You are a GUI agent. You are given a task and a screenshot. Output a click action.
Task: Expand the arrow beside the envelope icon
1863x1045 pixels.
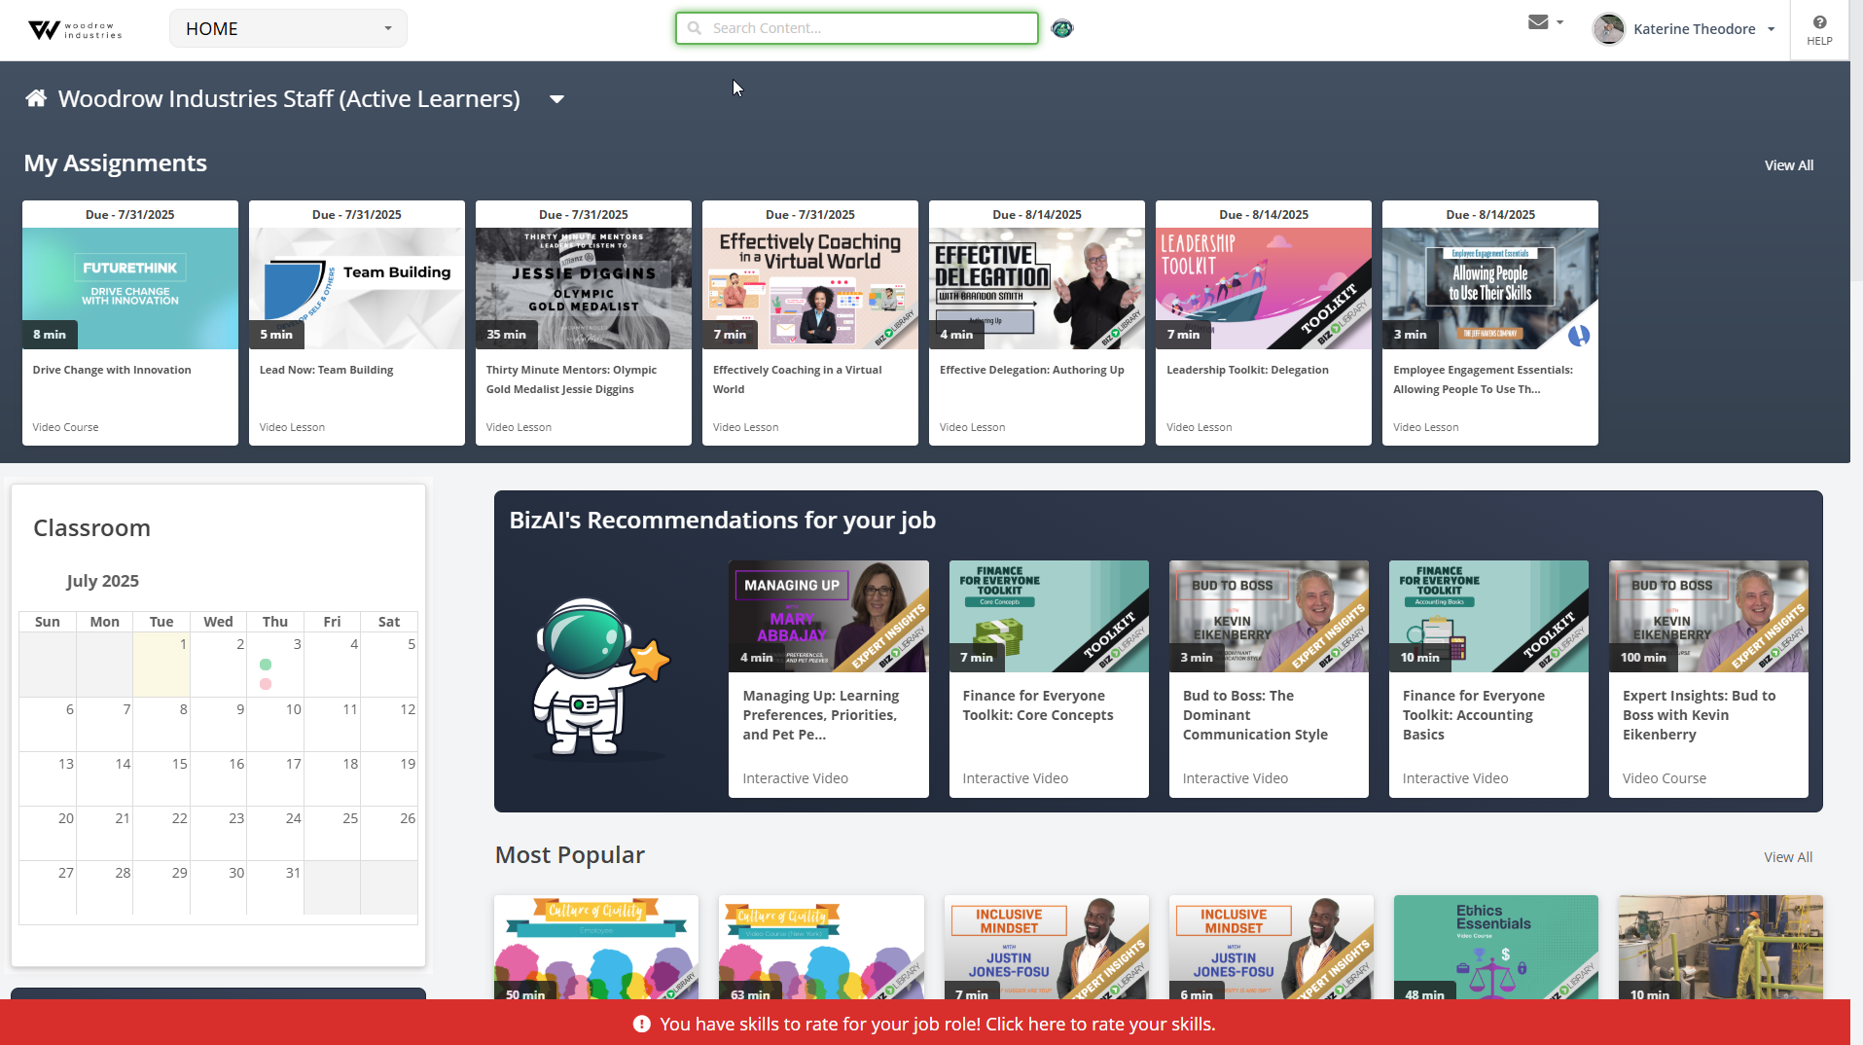point(1558,21)
